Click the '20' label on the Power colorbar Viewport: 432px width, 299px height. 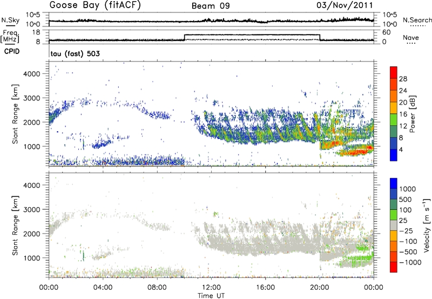click(x=403, y=103)
